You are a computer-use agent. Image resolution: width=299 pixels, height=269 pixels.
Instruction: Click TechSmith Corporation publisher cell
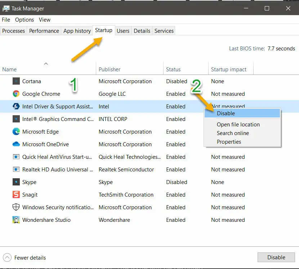126,195
